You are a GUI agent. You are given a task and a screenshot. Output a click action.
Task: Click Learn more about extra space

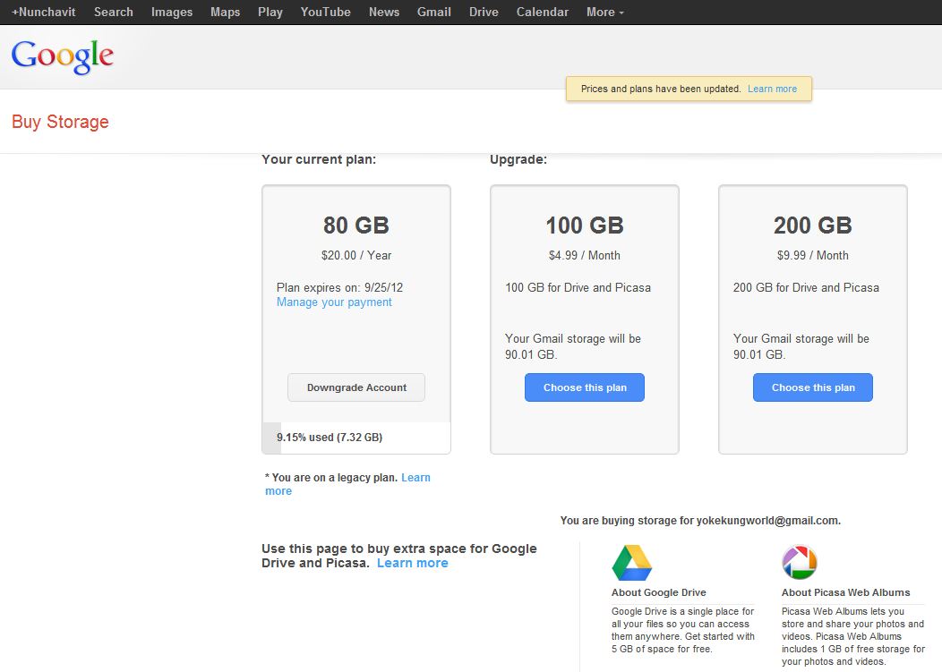(x=412, y=563)
